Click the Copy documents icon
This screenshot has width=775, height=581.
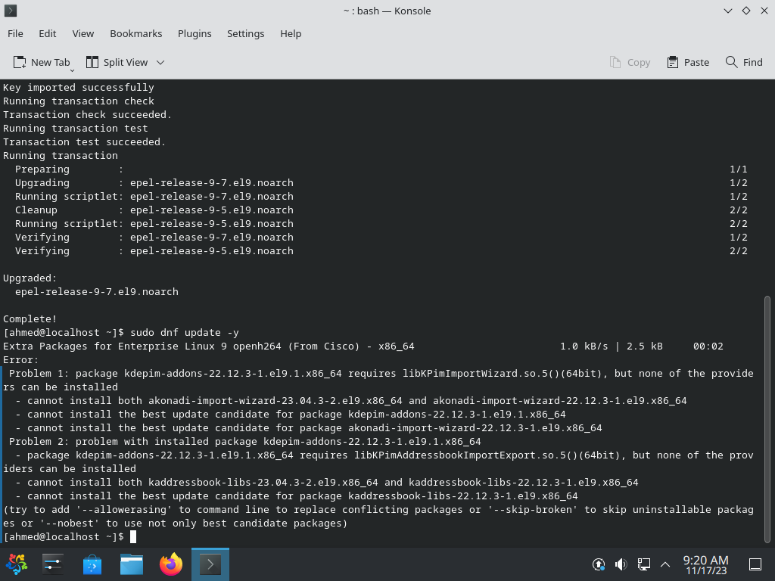click(x=615, y=62)
